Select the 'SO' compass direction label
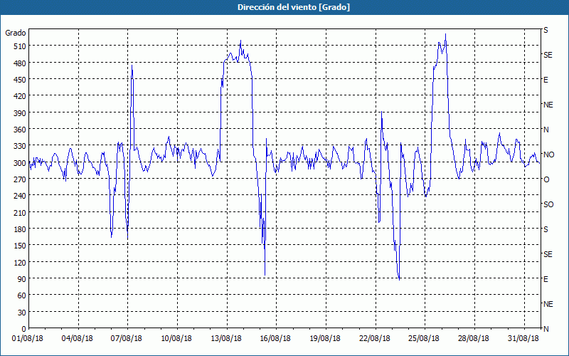Screen dimensions: 569x356 548,204
